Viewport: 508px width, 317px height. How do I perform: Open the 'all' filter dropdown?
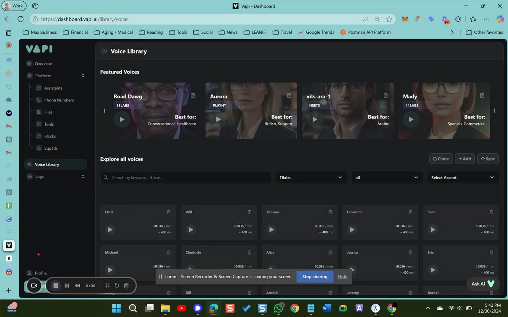point(387,178)
